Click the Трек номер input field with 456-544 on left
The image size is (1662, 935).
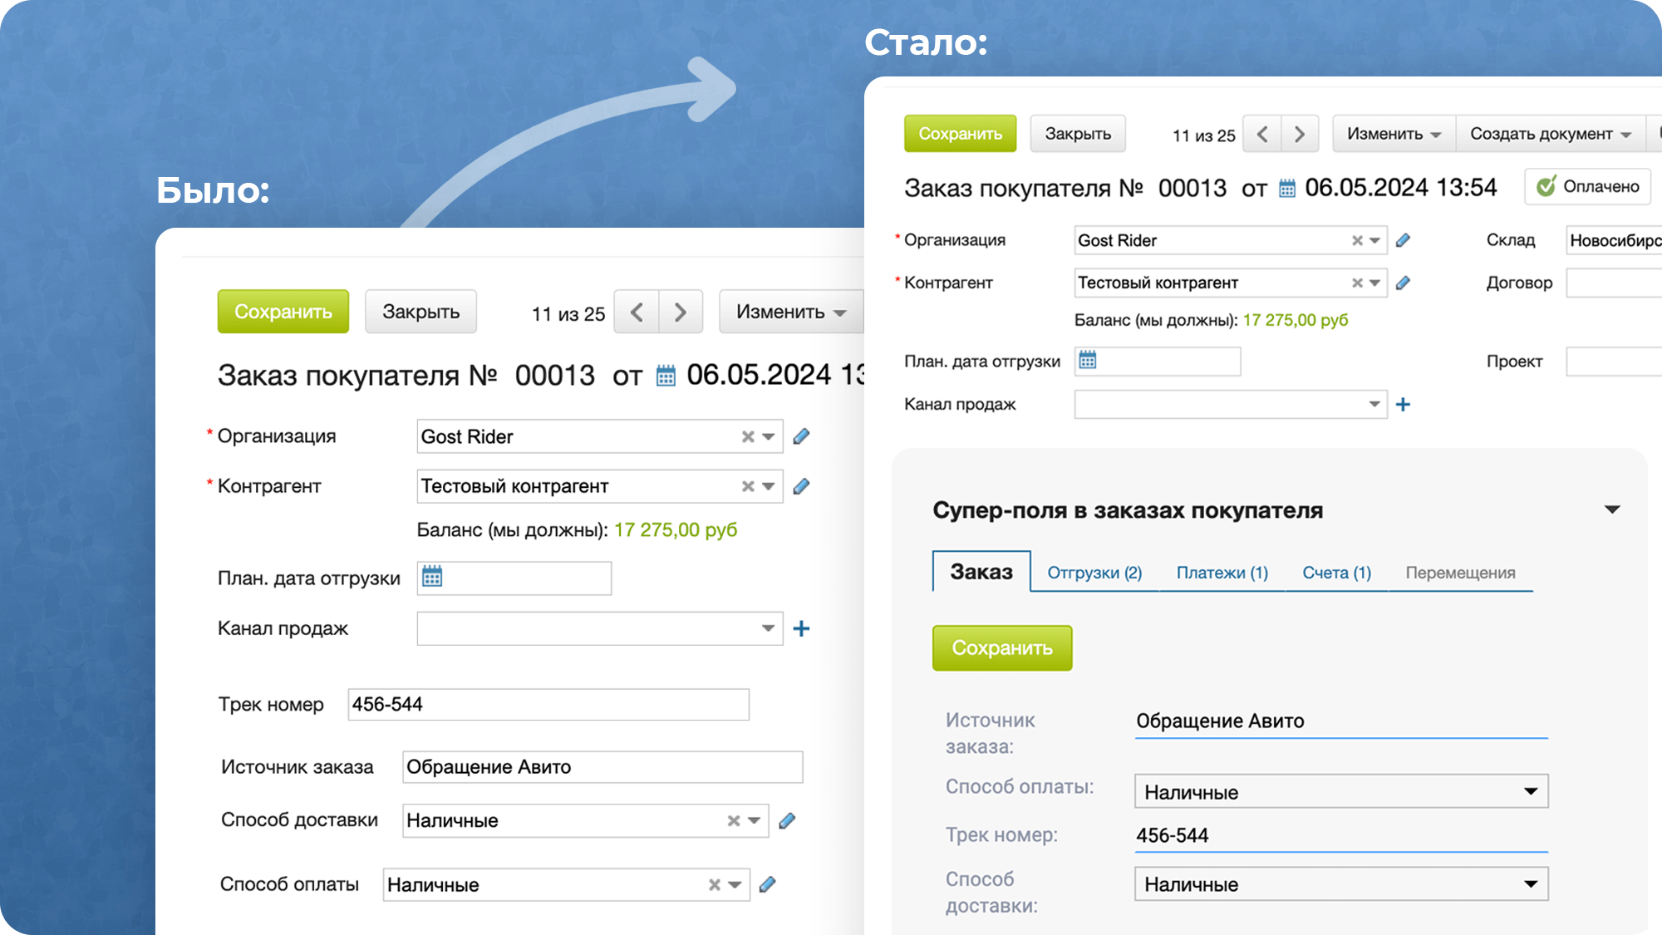548,704
